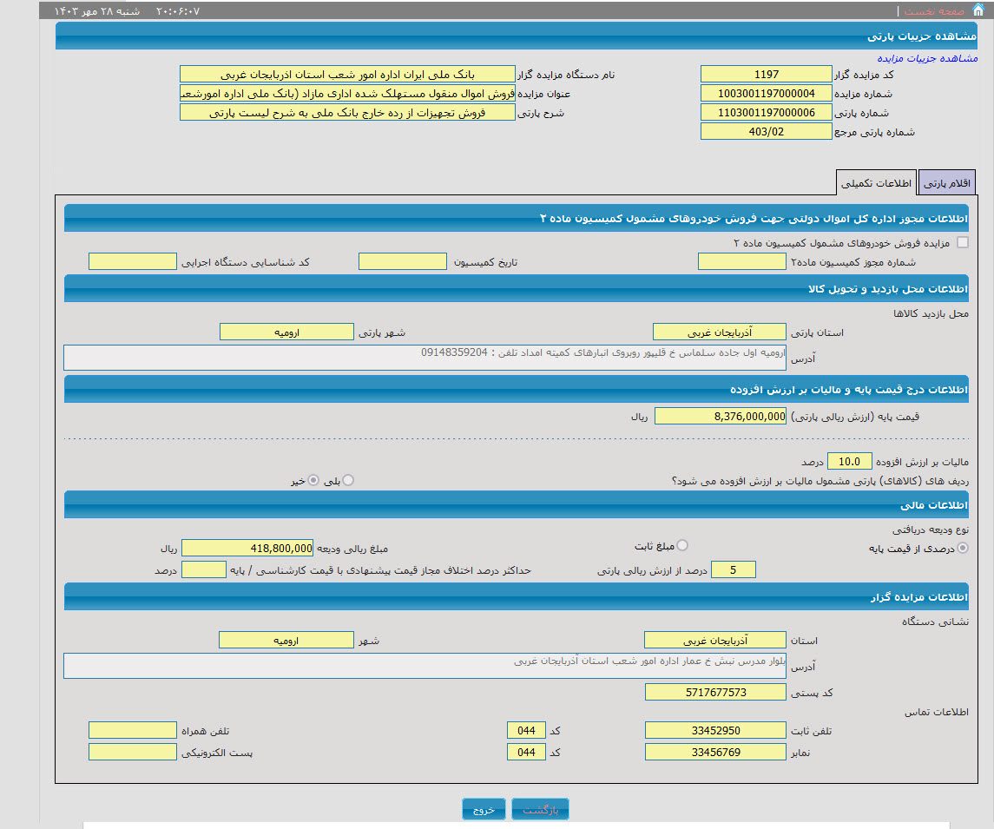The image size is (994, 829).
Task: Select the خیر radio button
Action: click(313, 480)
